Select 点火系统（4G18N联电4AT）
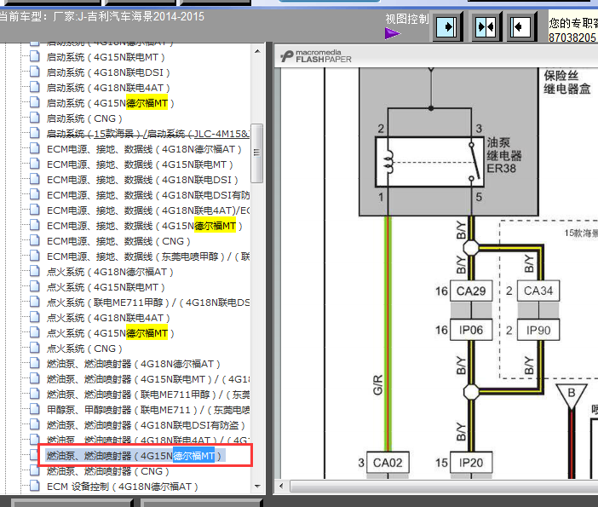598x507 pixels. 108,318
